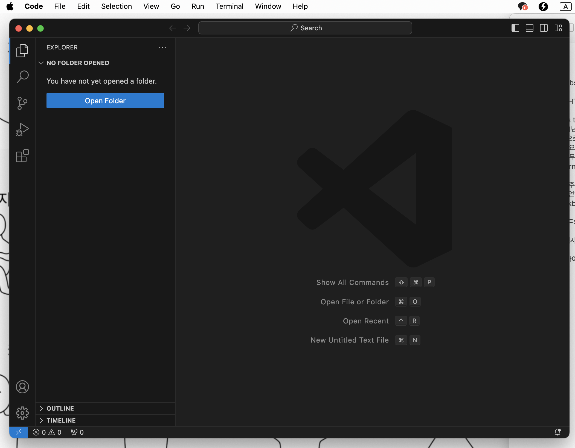The height and width of the screenshot is (448, 575).
Task: Open the Manage gear icon
Action: pyautogui.click(x=22, y=413)
